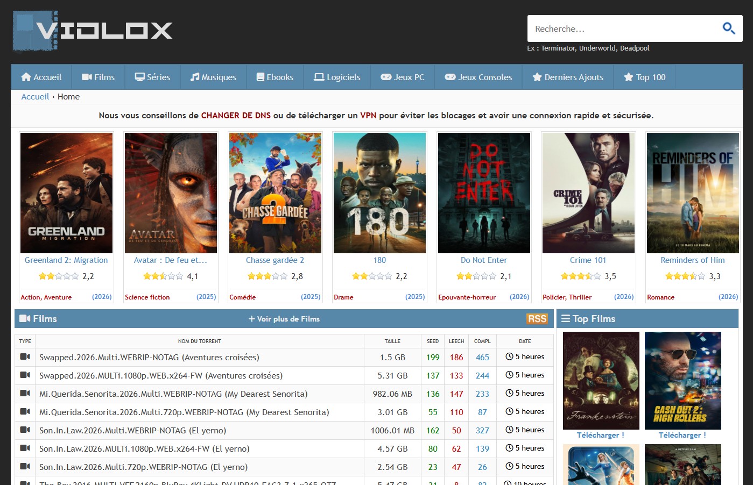The width and height of the screenshot is (753, 485).
Task: Go to the Musiques menu
Action: (x=213, y=77)
